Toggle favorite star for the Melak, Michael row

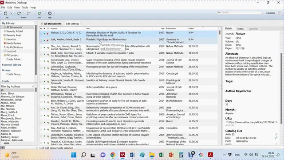coord(41,88)
